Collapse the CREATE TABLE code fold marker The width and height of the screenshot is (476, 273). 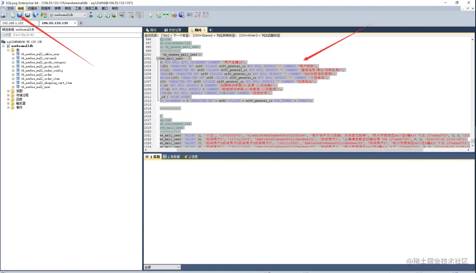158,58
